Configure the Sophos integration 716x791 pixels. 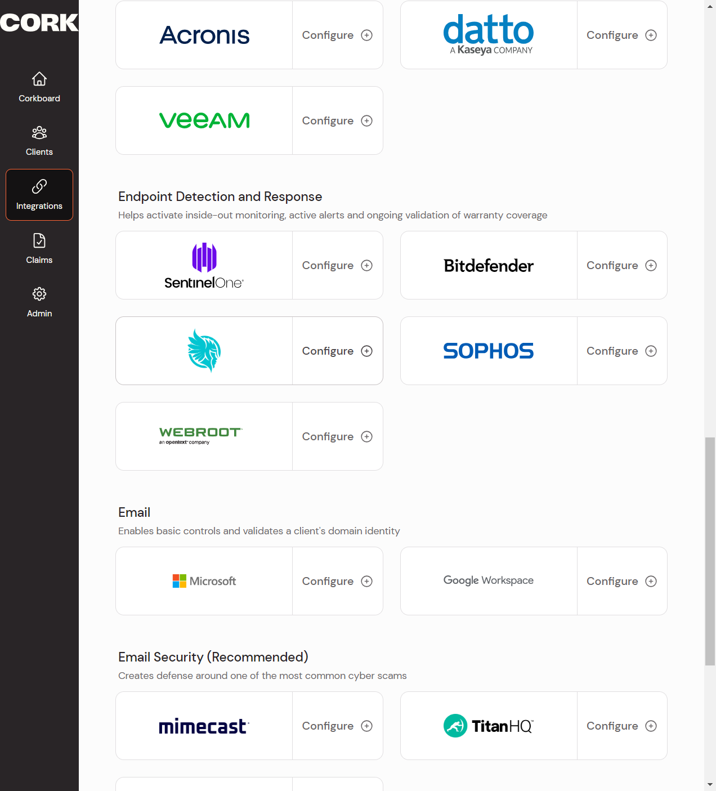(622, 351)
